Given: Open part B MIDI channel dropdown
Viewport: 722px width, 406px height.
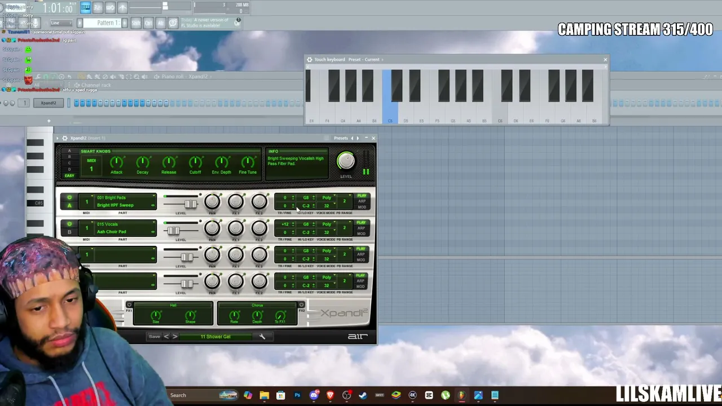Looking at the screenshot, I should click(86, 228).
